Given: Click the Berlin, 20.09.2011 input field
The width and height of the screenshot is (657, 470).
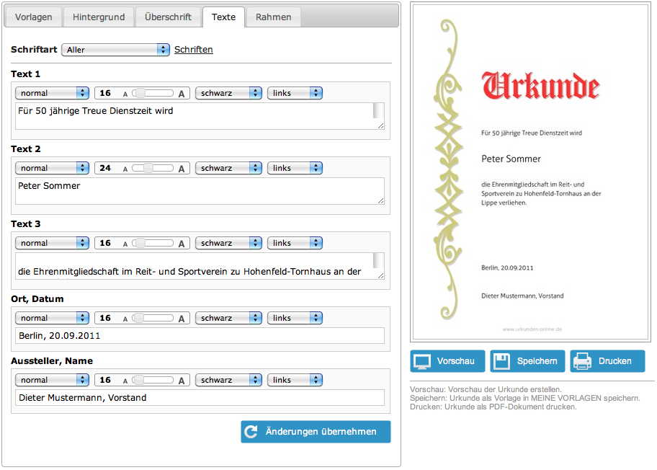Looking at the screenshot, I should point(200,336).
